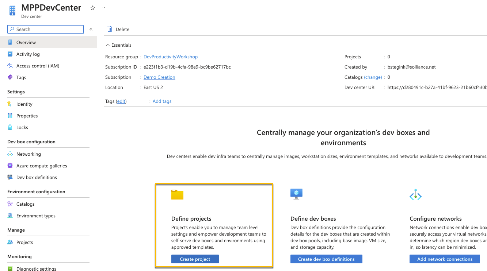Collapse the sidebar with the double chevron

tap(91, 29)
